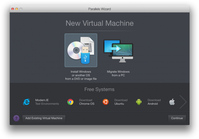Click Add Existing Virtual Machine button
The width and height of the screenshot is (199, 139).
click(x=44, y=118)
